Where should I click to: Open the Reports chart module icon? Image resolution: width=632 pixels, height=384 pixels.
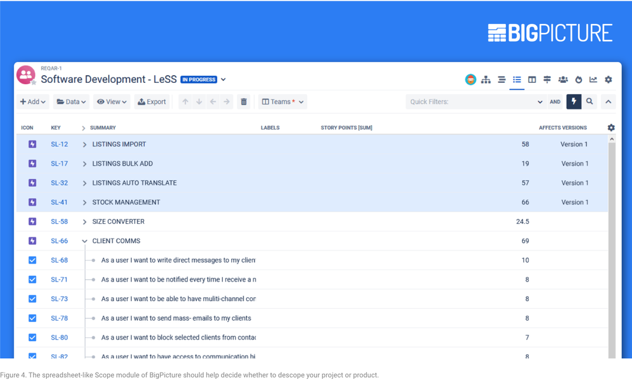(x=593, y=80)
